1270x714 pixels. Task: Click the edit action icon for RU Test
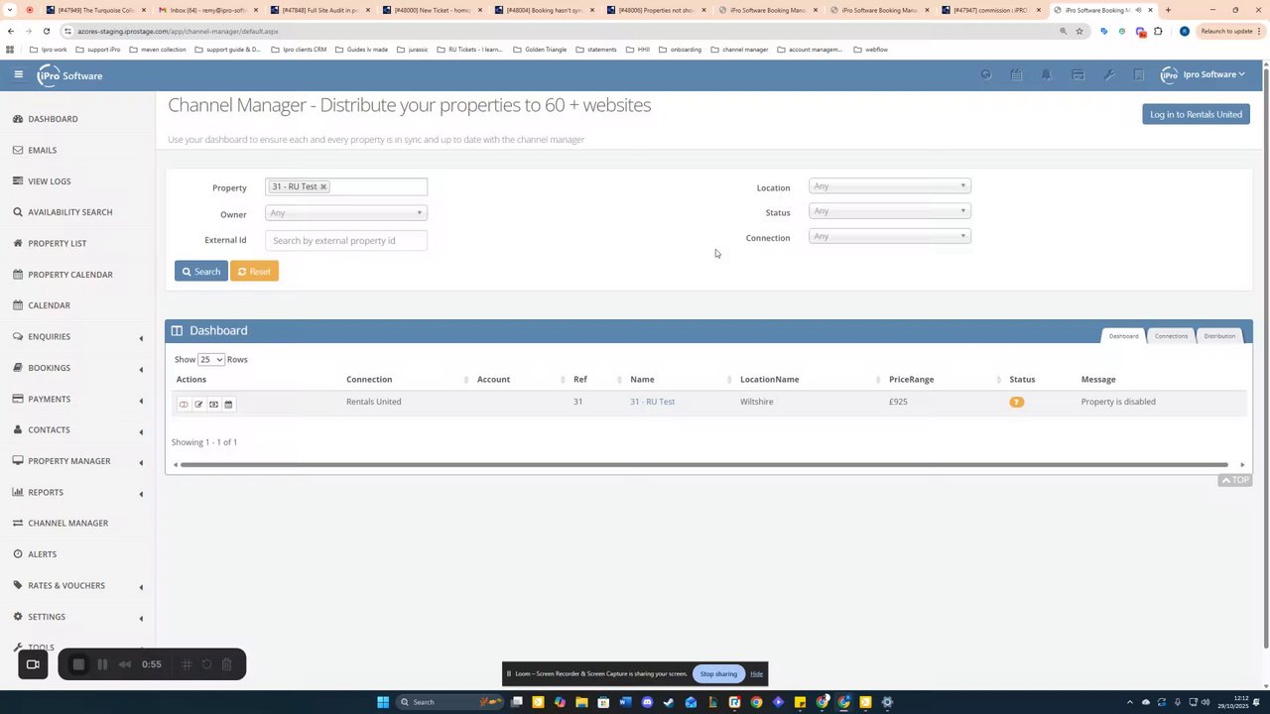click(198, 404)
